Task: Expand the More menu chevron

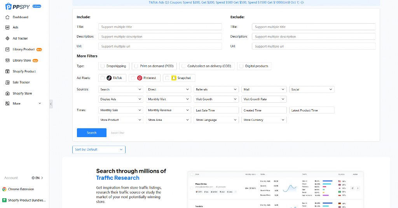Action: coord(40,103)
